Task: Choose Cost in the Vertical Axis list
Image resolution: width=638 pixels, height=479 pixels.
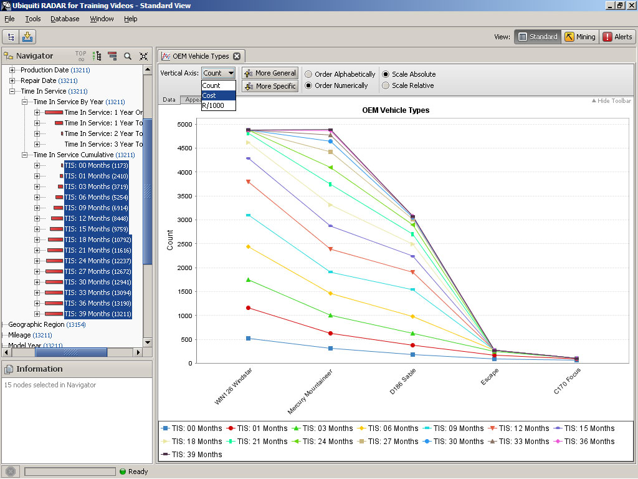Action: click(x=219, y=95)
